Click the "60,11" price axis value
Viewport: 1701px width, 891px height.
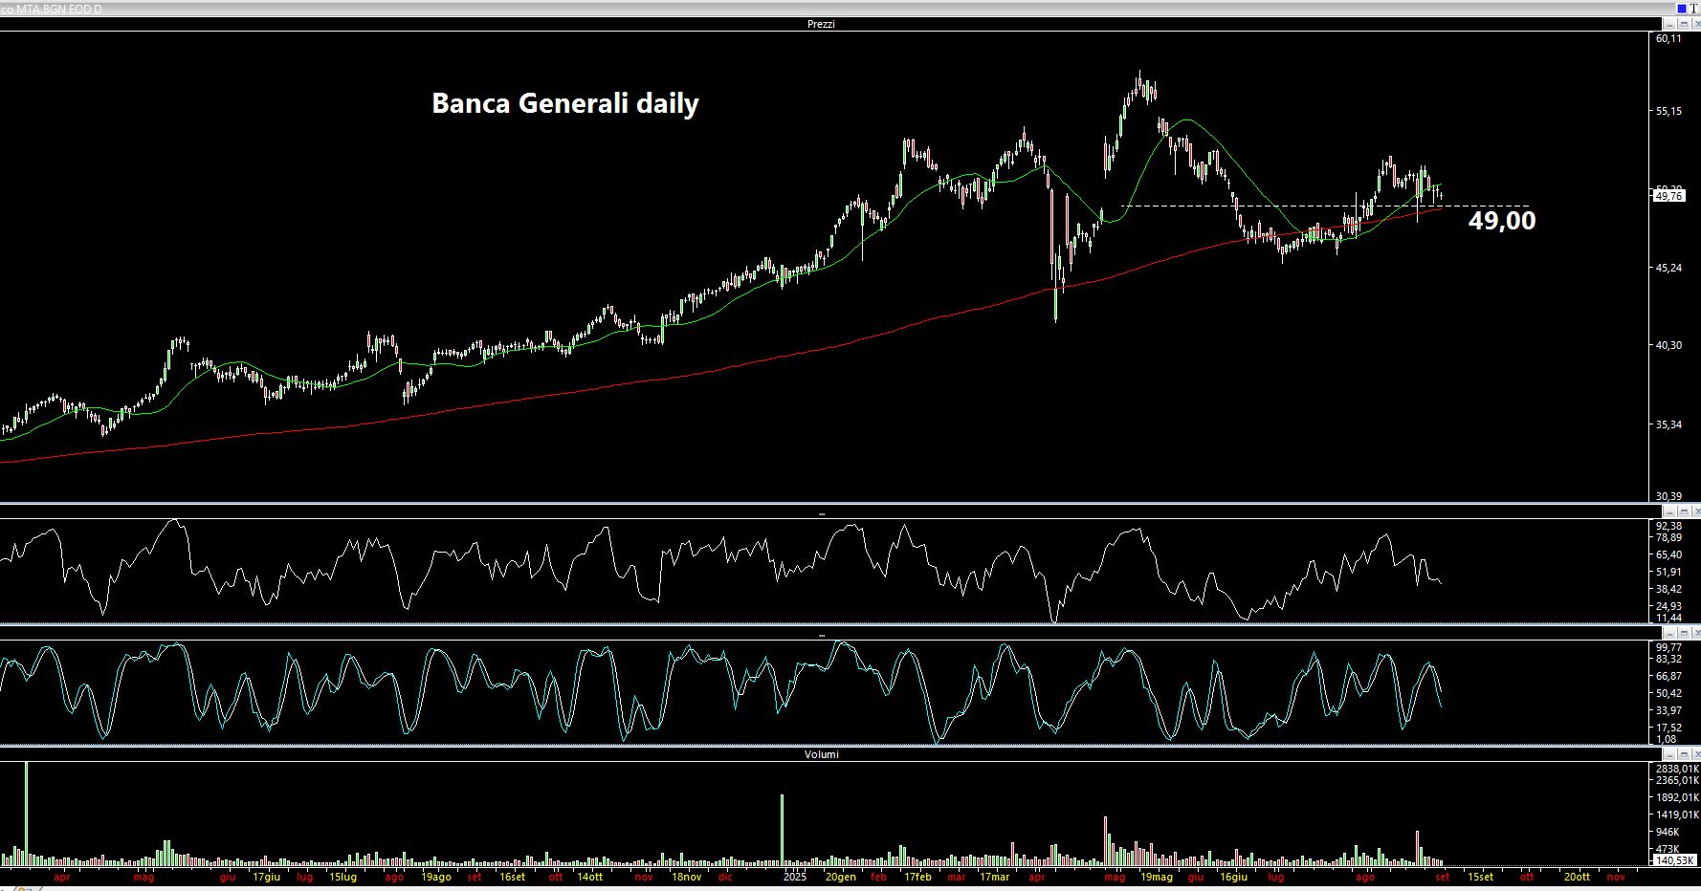[x=1668, y=38]
